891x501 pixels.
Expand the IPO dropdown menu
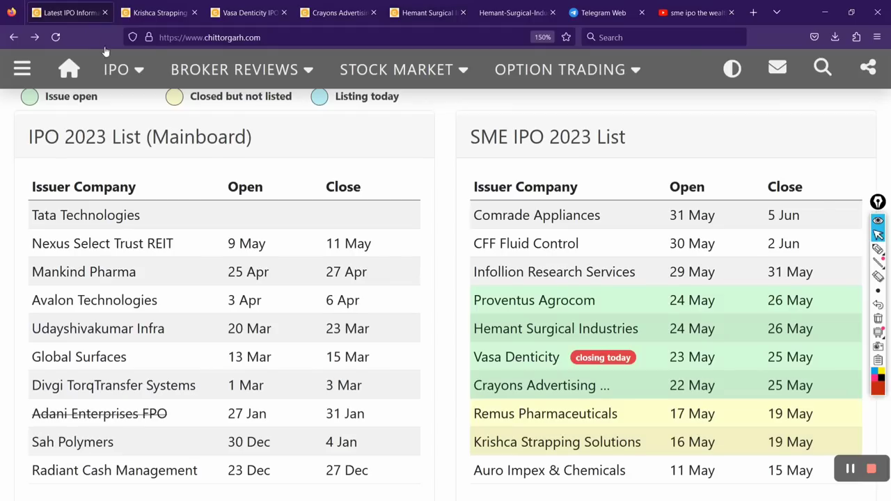point(123,69)
